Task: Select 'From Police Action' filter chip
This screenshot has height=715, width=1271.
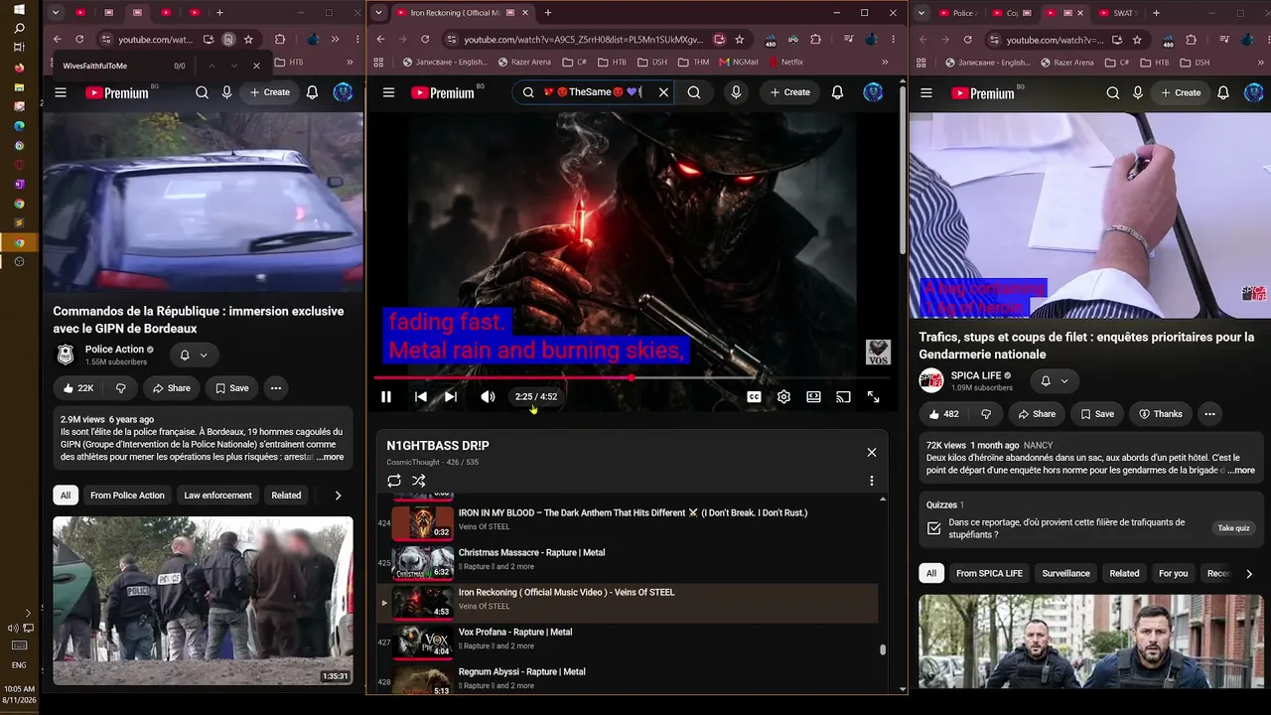Action: pyautogui.click(x=127, y=496)
